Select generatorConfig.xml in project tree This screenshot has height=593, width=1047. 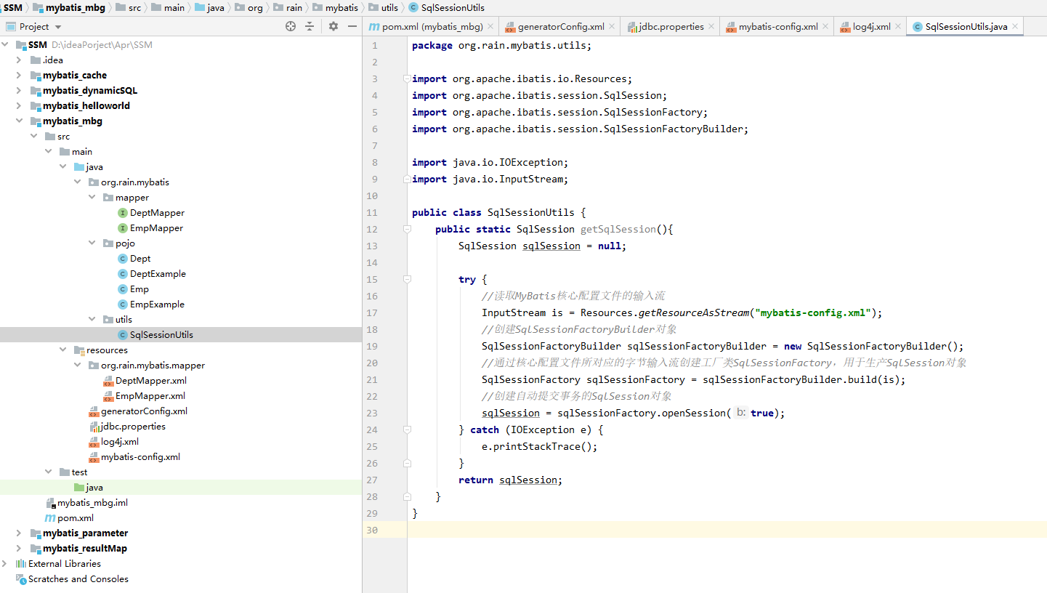(x=138, y=411)
